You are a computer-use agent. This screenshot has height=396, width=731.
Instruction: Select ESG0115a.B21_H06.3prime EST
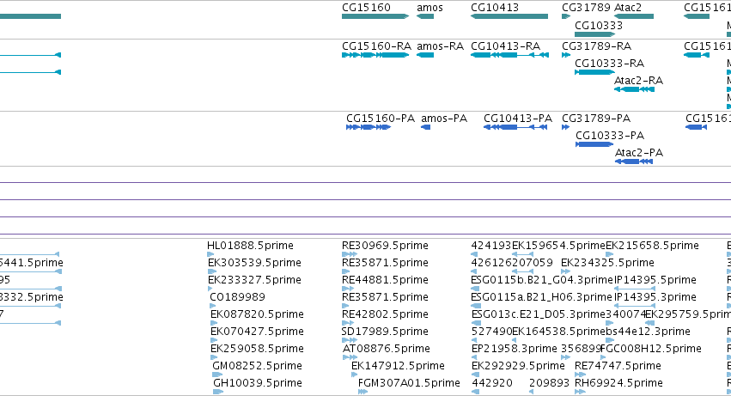[x=541, y=297]
